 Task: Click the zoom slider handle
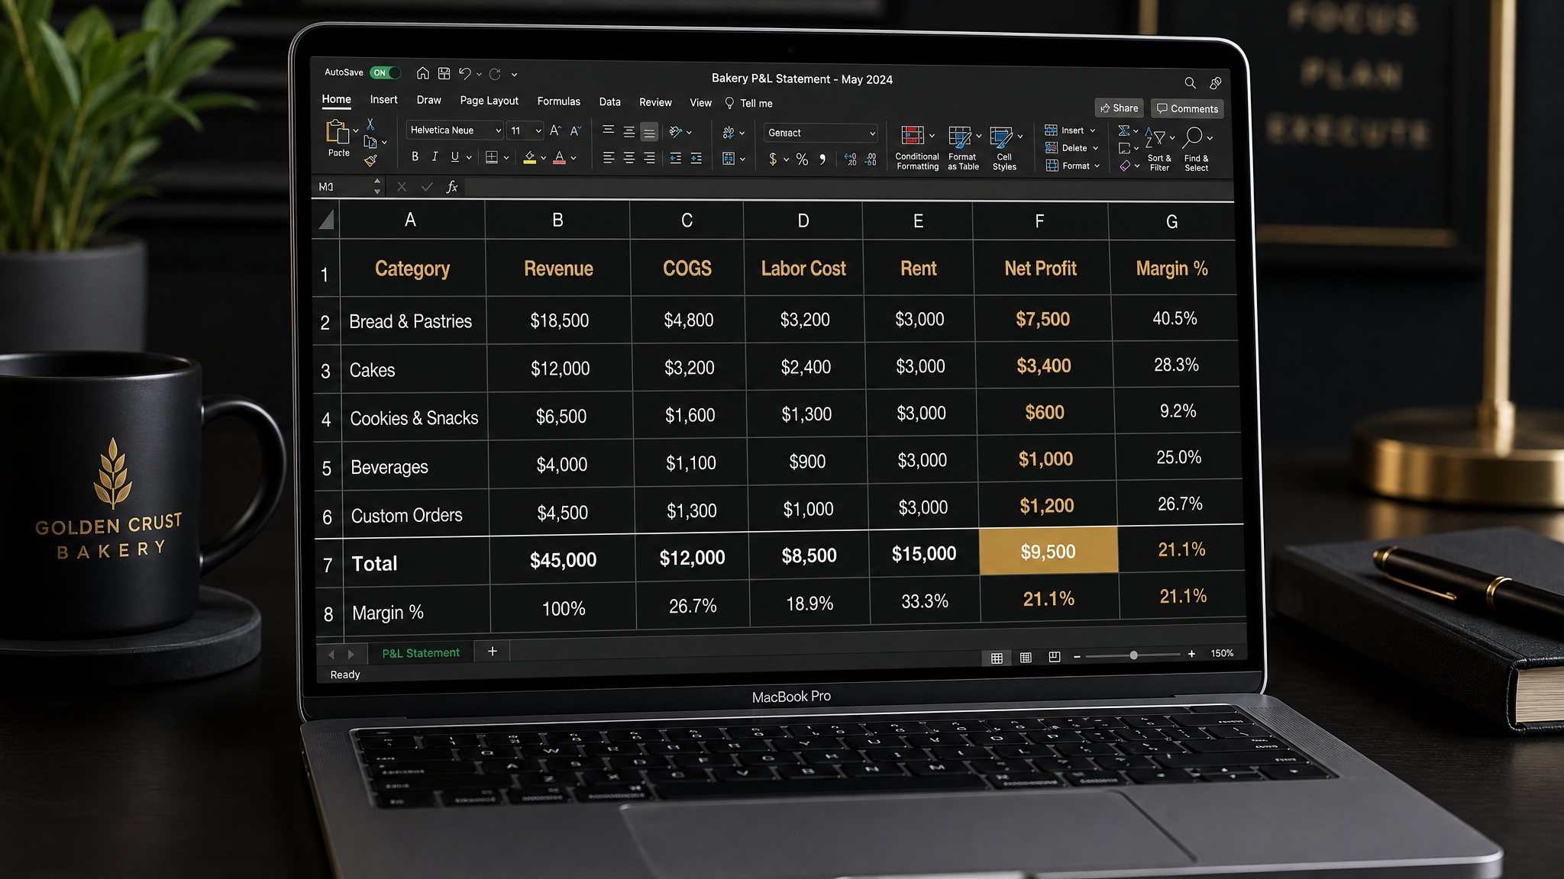[x=1133, y=655]
